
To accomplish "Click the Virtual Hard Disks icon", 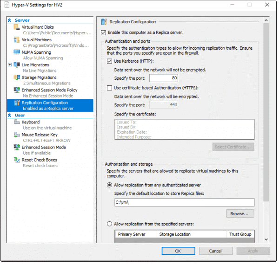I will (17, 27).
